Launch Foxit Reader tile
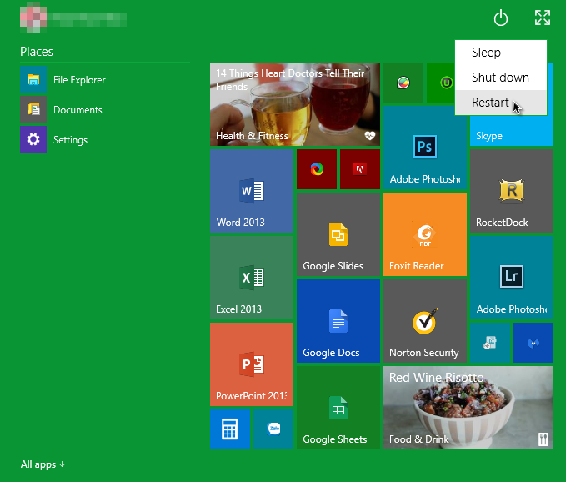Viewport: 566px width, 482px height. click(x=425, y=234)
